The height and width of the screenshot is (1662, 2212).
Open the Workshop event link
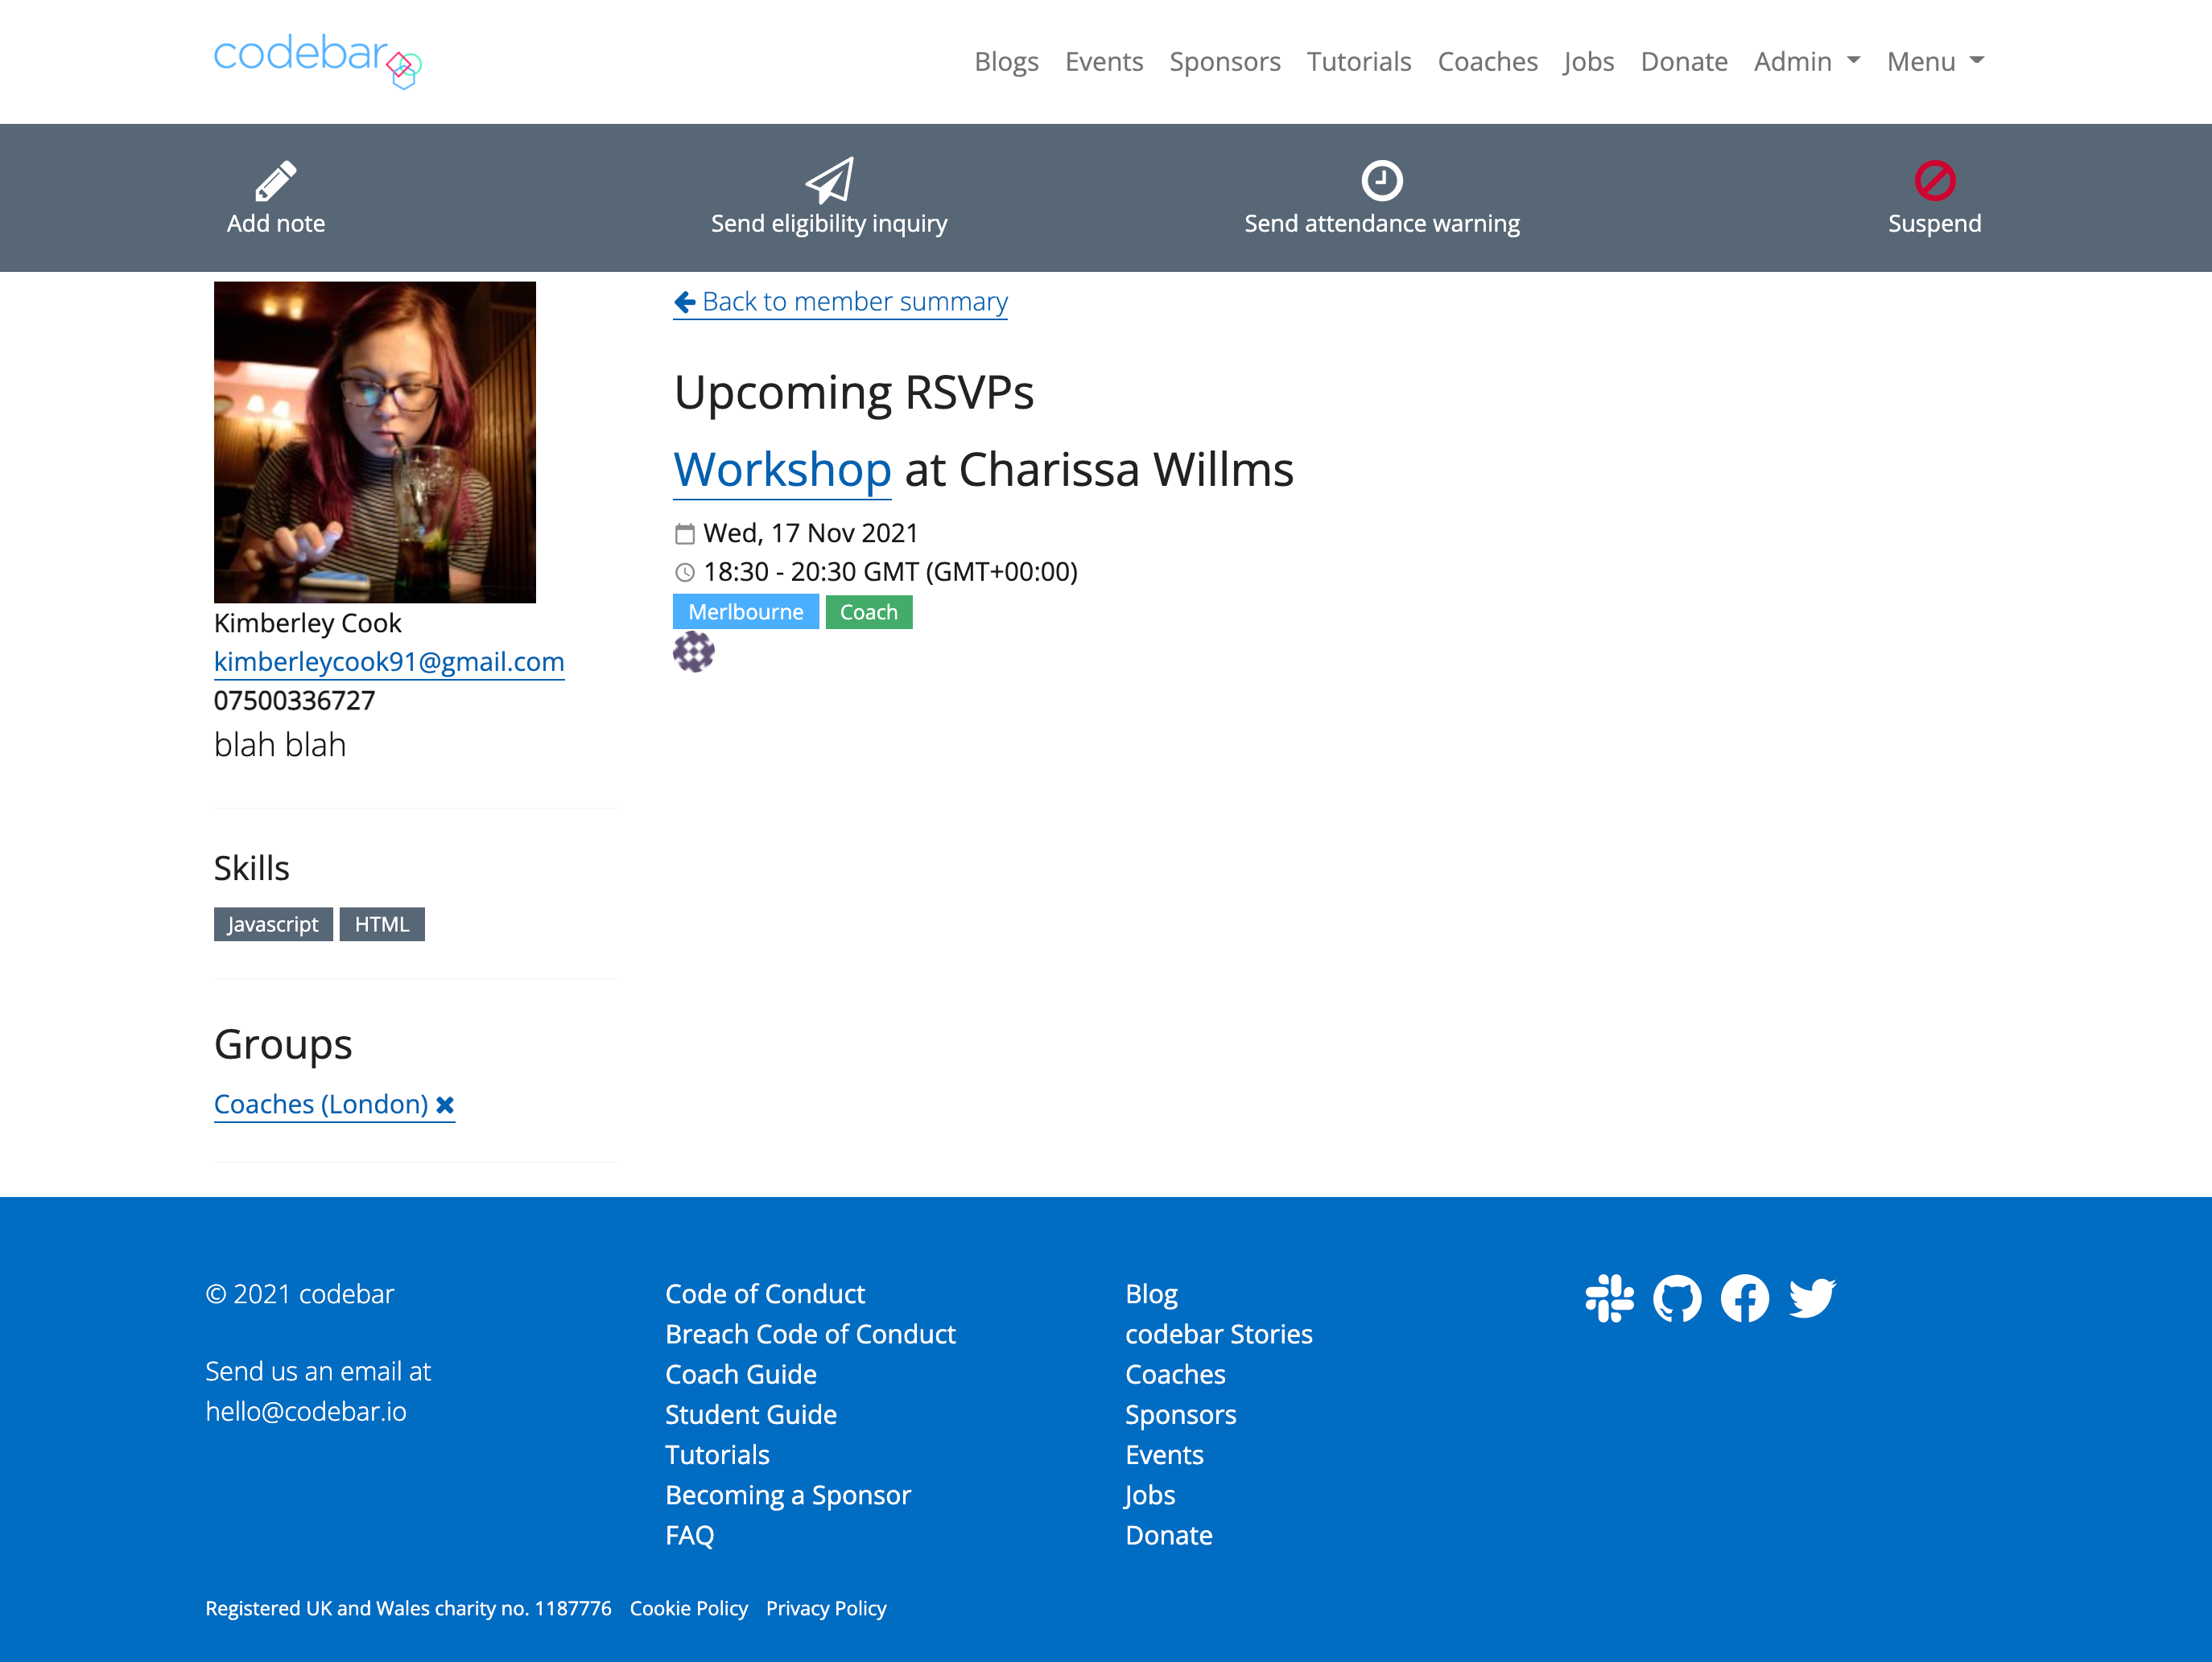click(x=782, y=470)
